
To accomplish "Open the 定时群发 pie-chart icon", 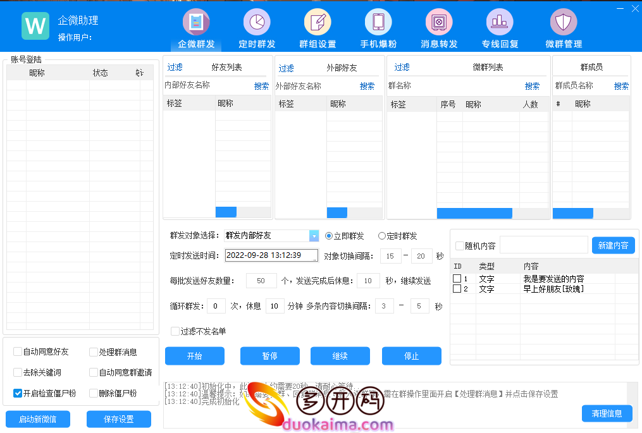I will click(257, 23).
